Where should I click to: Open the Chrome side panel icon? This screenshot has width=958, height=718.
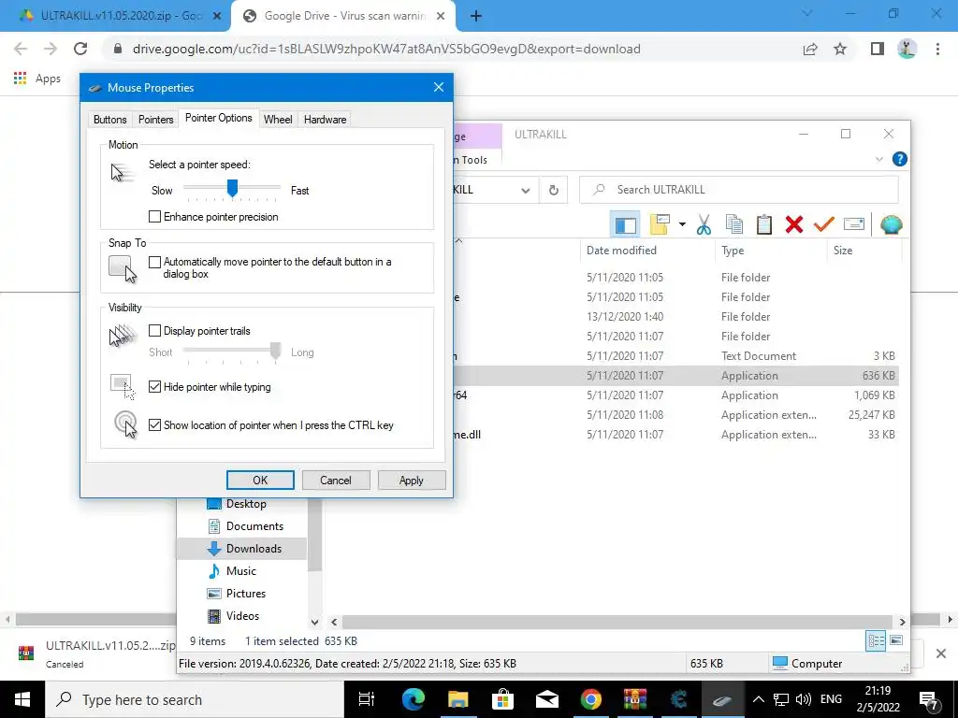[x=878, y=49]
